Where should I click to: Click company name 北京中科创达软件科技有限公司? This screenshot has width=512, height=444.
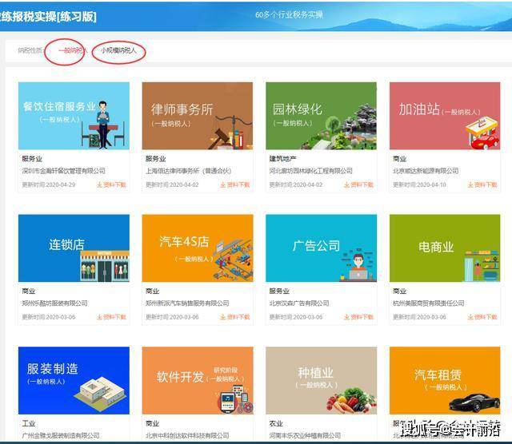187,435
